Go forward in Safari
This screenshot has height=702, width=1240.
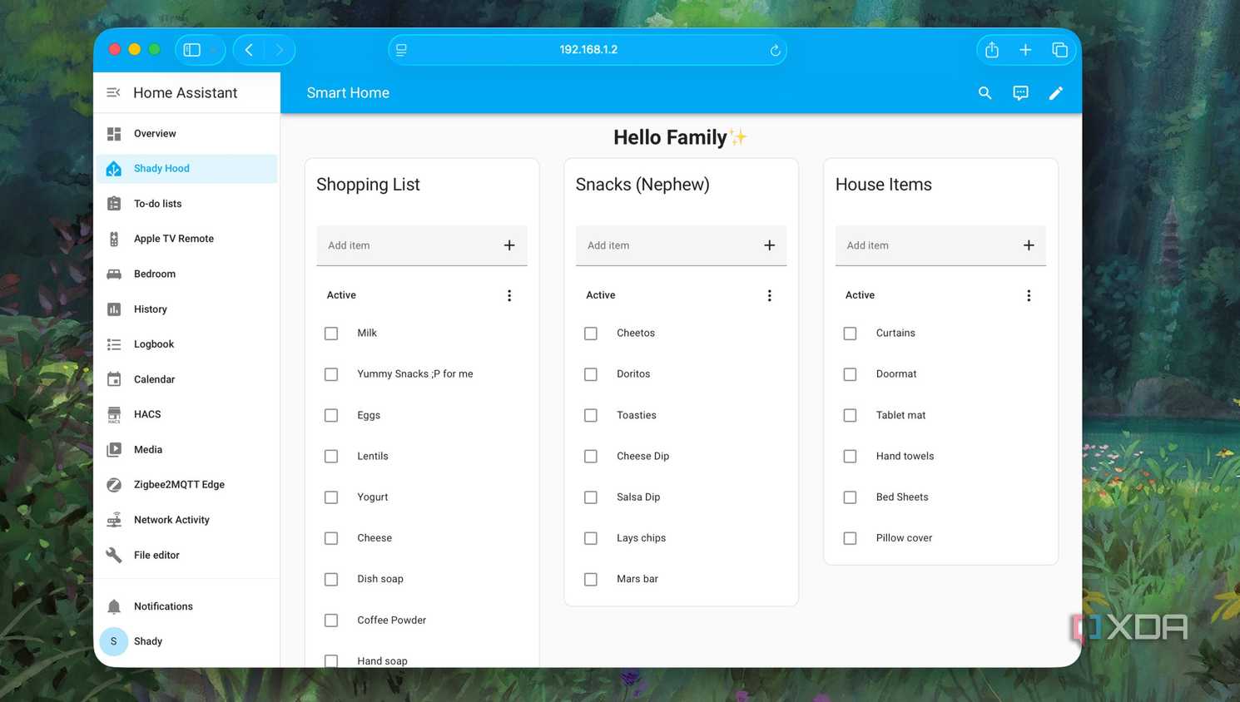pos(280,50)
